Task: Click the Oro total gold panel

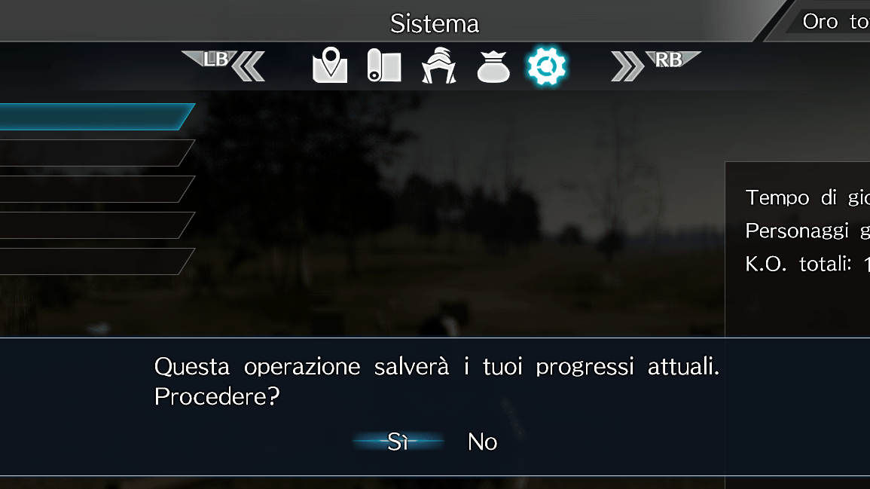Action: point(828,21)
